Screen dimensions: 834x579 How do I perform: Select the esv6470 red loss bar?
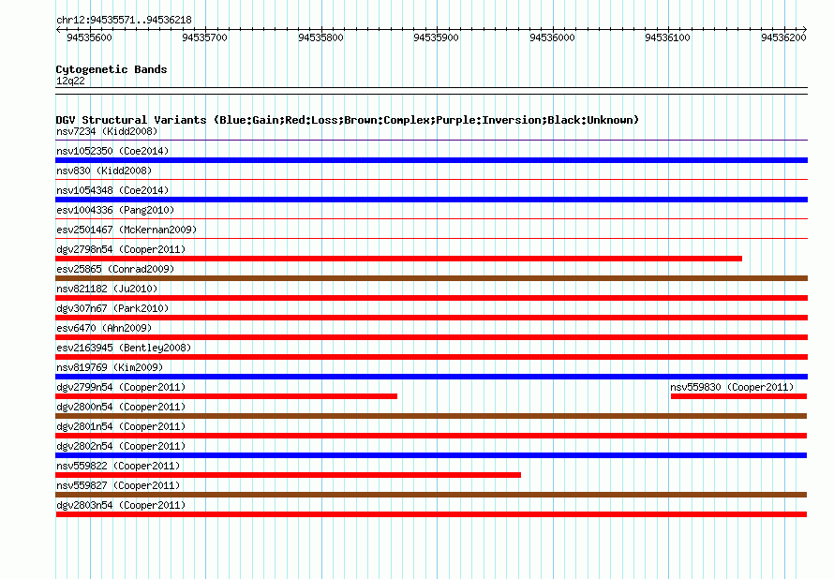431,337
